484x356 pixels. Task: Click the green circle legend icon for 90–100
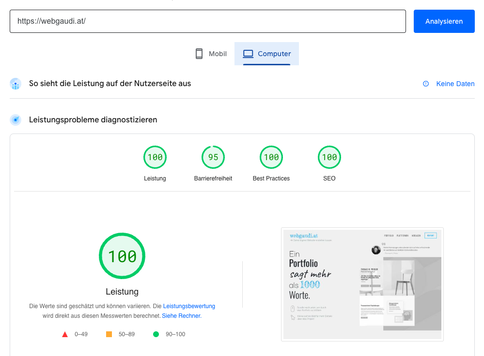click(156, 334)
